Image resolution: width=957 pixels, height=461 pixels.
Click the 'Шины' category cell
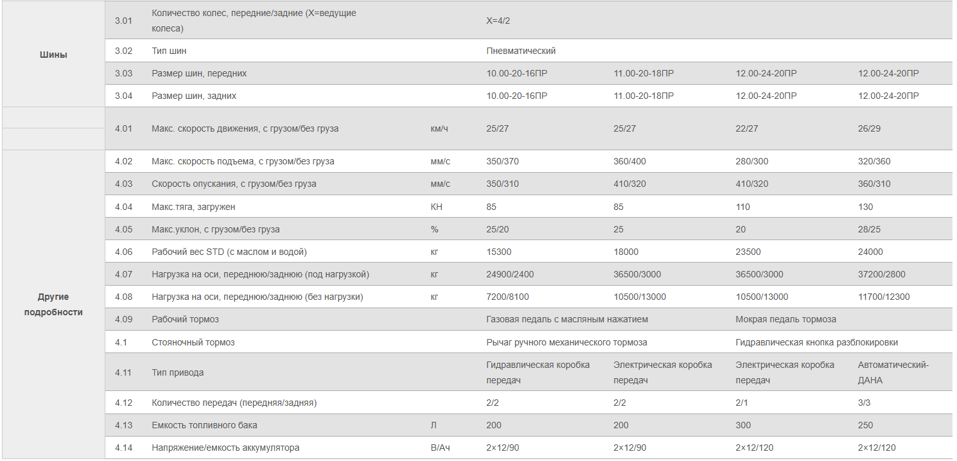tap(53, 55)
